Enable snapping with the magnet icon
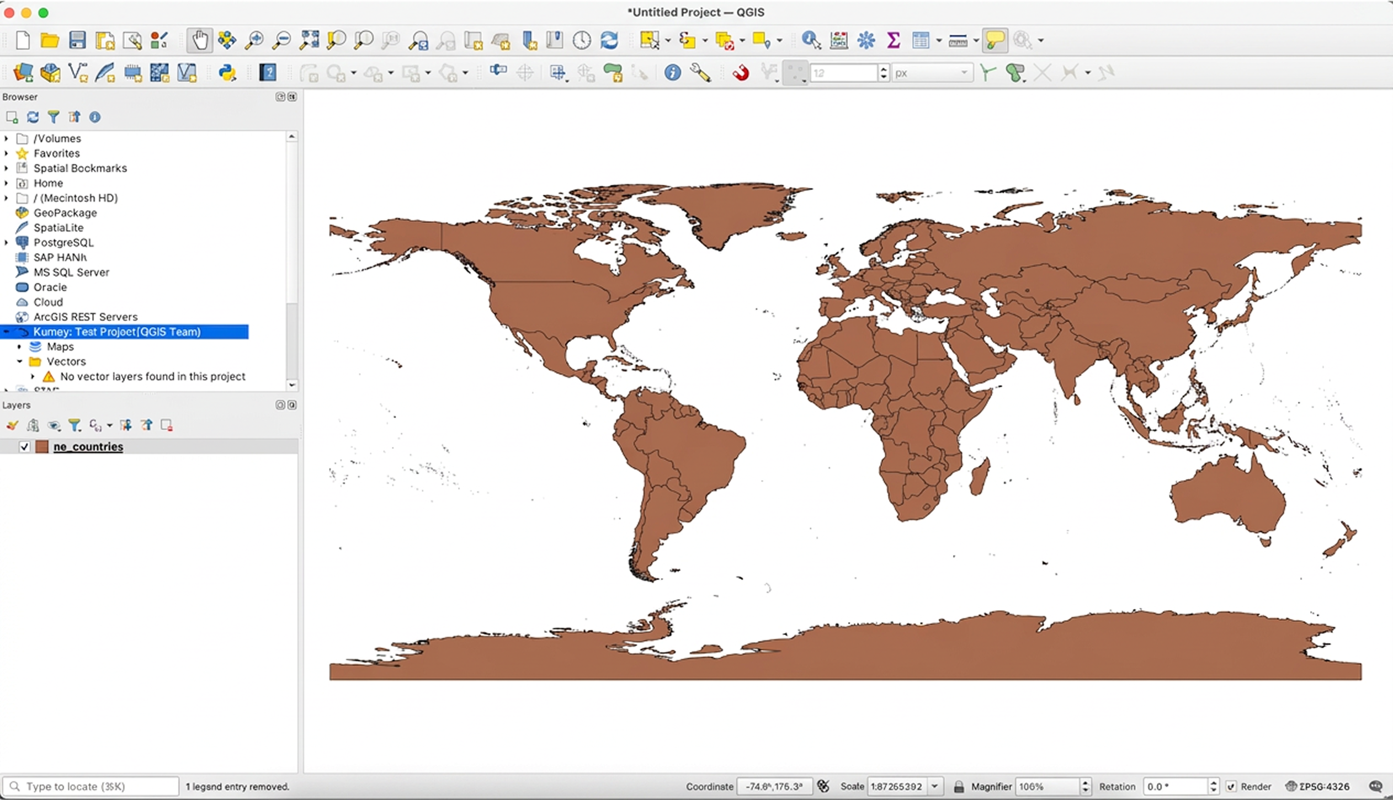1393x800 pixels. tap(740, 72)
